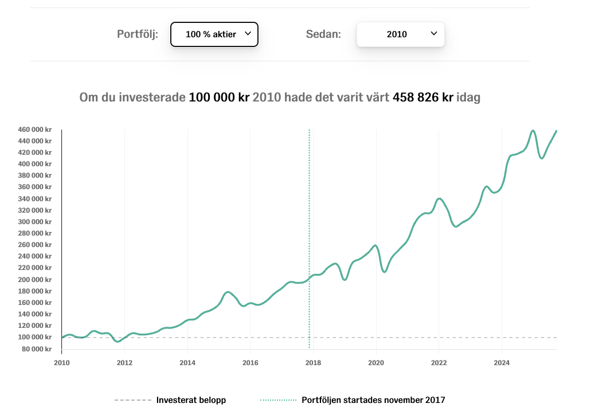
Task: Click the Portfölj label text
Action: pyautogui.click(x=138, y=34)
